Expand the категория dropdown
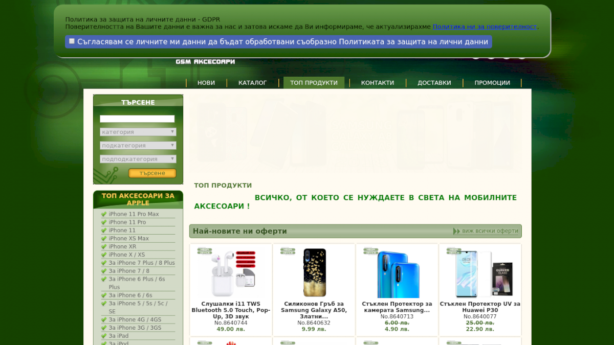Image resolution: width=614 pixels, height=345 pixels. pyautogui.click(x=138, y=132)
